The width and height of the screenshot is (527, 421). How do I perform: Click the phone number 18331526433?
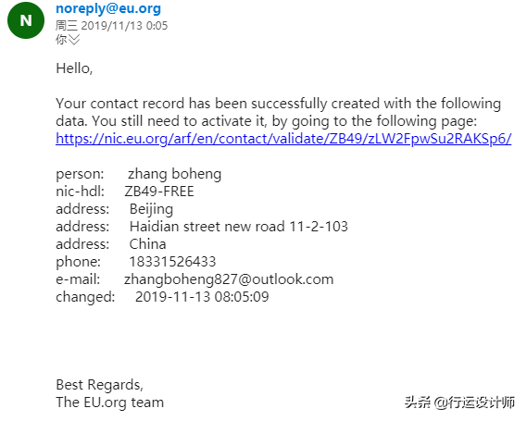(172, 262)
